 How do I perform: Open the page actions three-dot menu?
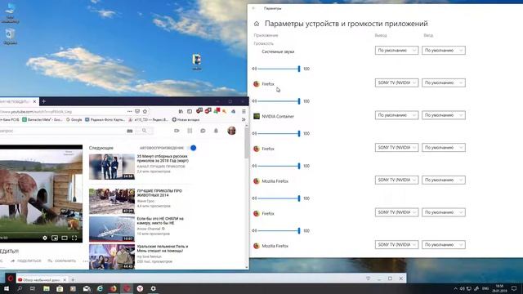click(129, 111)
